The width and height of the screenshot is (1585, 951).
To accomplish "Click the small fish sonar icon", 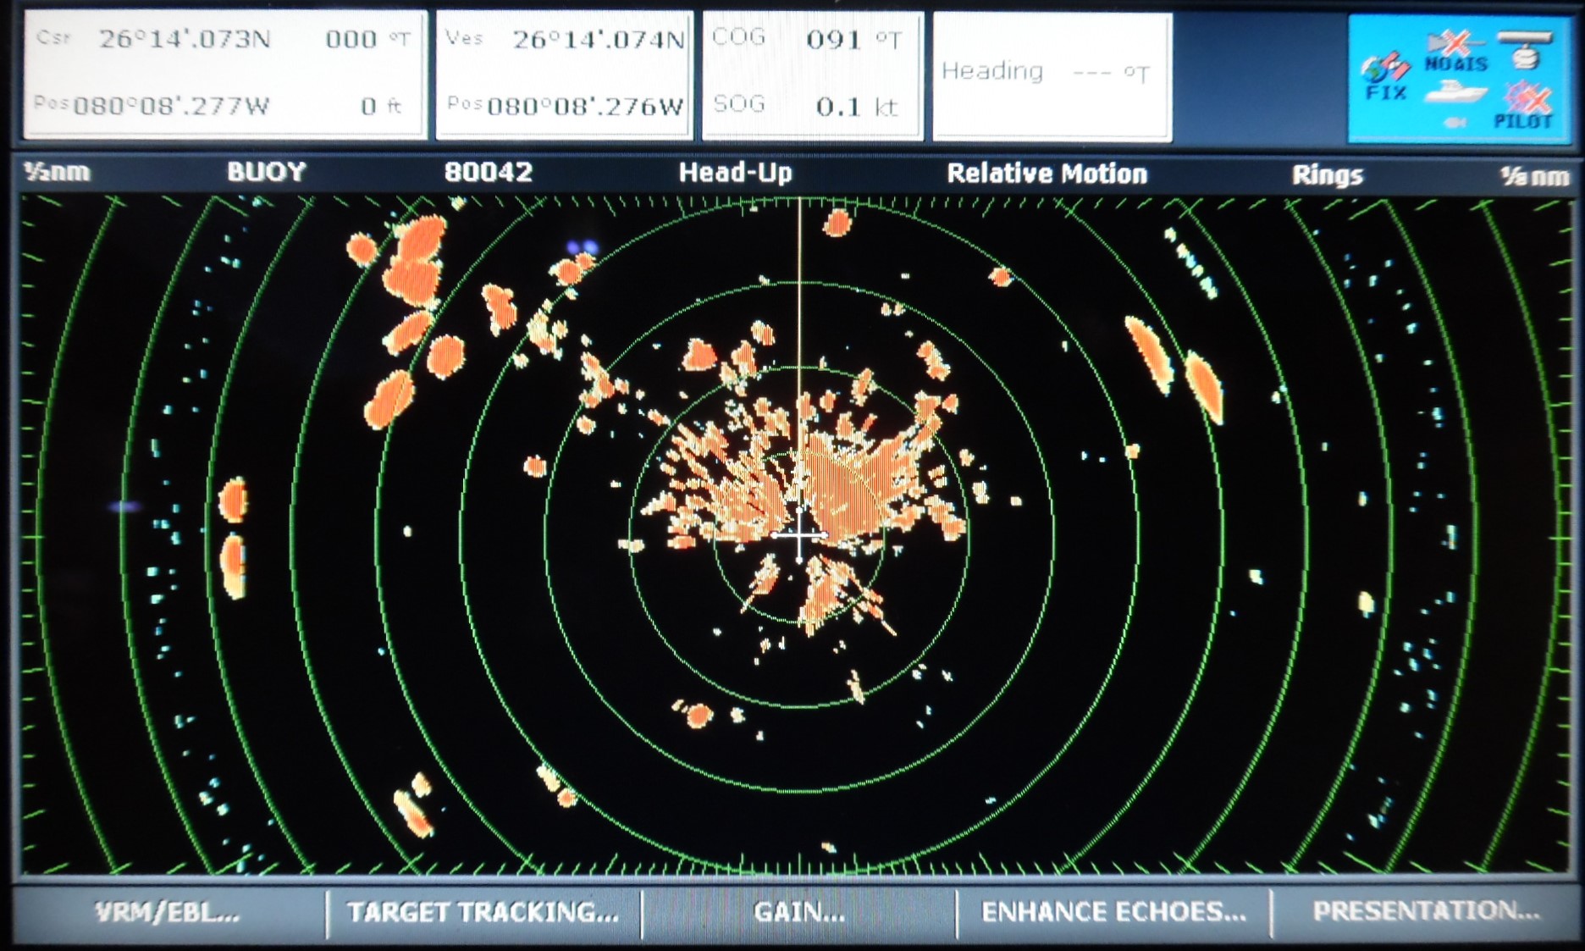I will pos(1455,123).
